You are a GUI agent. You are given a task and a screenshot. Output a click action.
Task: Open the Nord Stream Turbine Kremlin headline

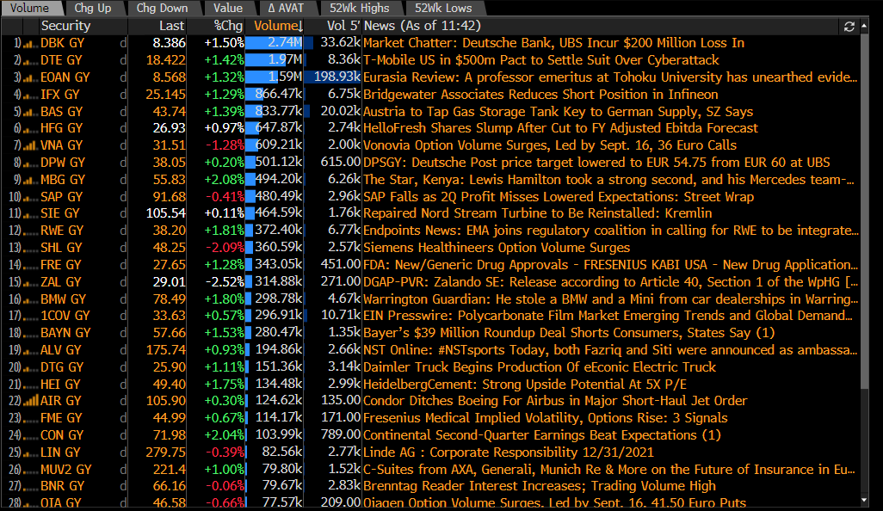pos(538,214)
